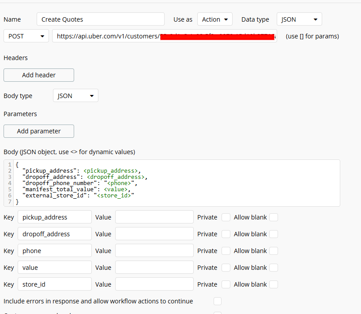Click the Parameters label
Viewport: 361px width, 314px height.
pyautogui.click(x=20, y=114)
